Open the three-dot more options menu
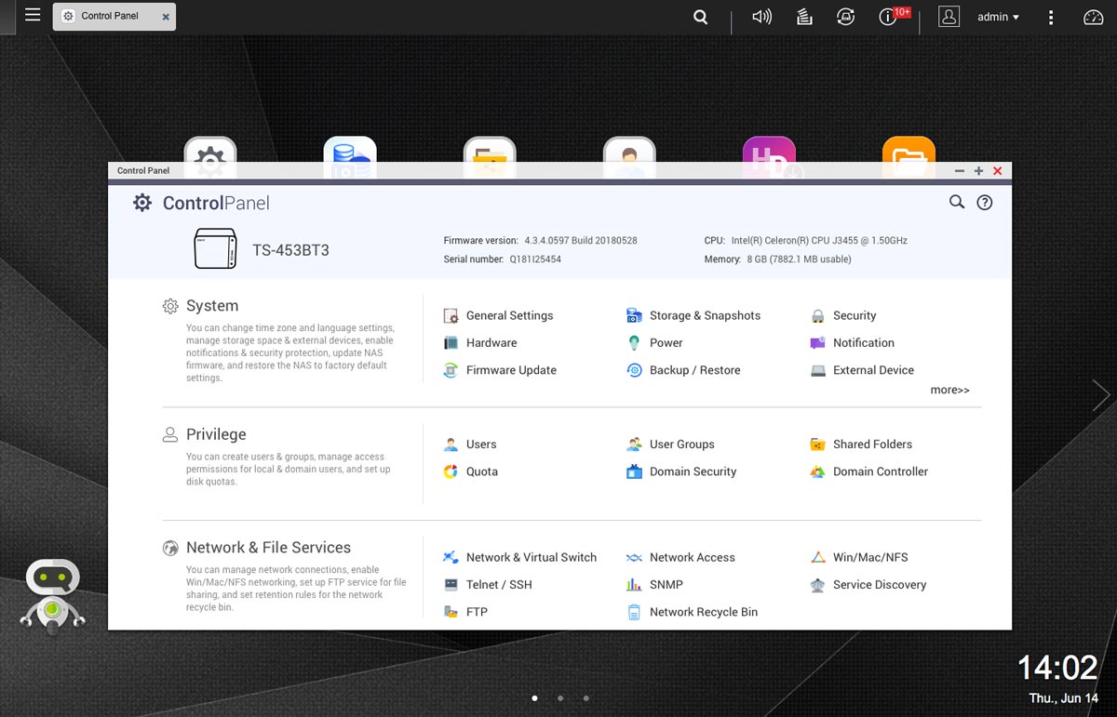Viewport: 1117px width, 717px height. [1051, 17]
